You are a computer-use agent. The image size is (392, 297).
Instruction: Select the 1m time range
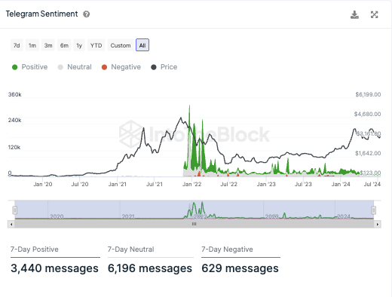(x=32, y=45)
